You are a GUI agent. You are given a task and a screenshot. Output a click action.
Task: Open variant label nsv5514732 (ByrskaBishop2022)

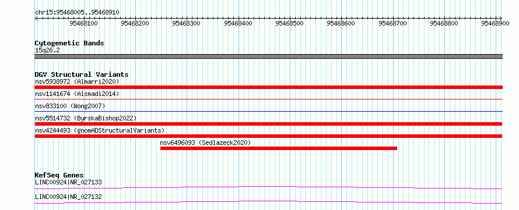[x=85, y=118]
